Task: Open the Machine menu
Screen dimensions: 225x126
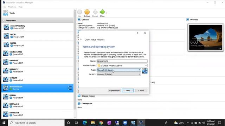Action: tap(12, 7)
